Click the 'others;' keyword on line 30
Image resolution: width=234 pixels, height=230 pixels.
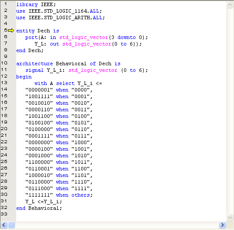tap(82, 195)
